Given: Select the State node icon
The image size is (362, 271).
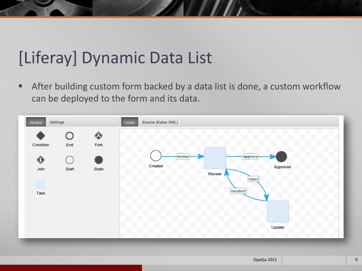Looking at the screenshot, I should pyautogui.click(x=99, y=160).
